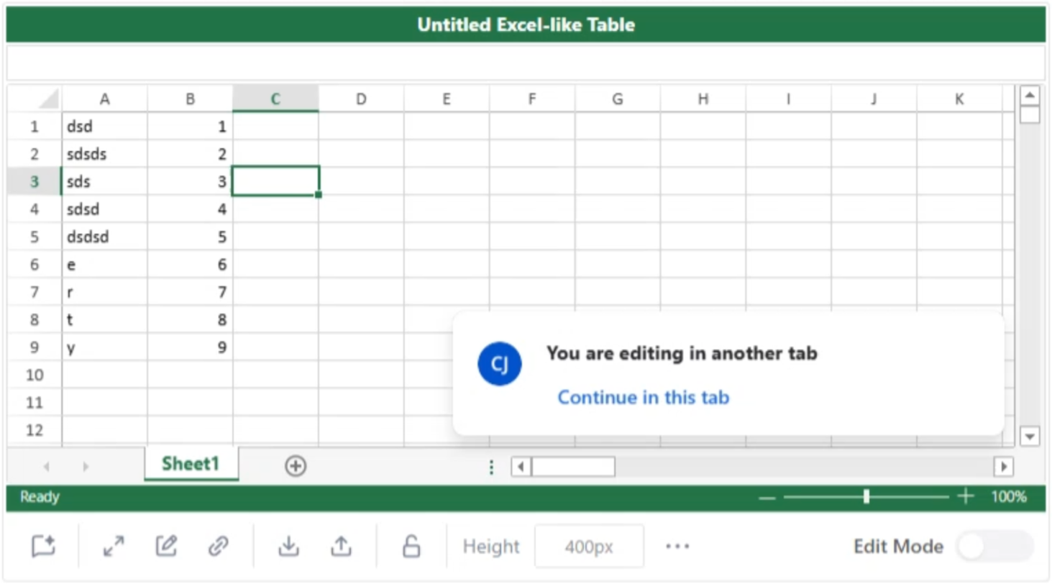
Task: Click the previous sheet navigation arrow
Action: (x=47, y=467)
